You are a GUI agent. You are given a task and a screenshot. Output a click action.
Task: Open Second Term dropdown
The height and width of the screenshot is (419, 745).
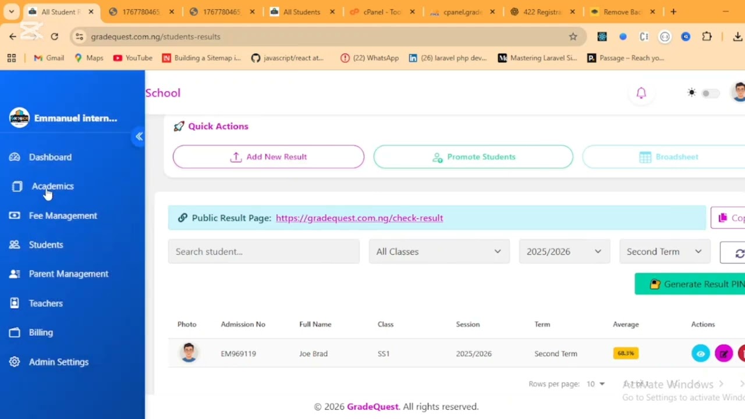point(665,251)
